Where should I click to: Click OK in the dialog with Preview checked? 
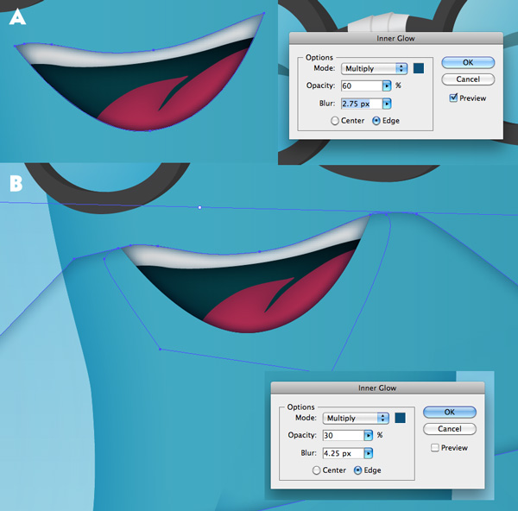point(467,62)
